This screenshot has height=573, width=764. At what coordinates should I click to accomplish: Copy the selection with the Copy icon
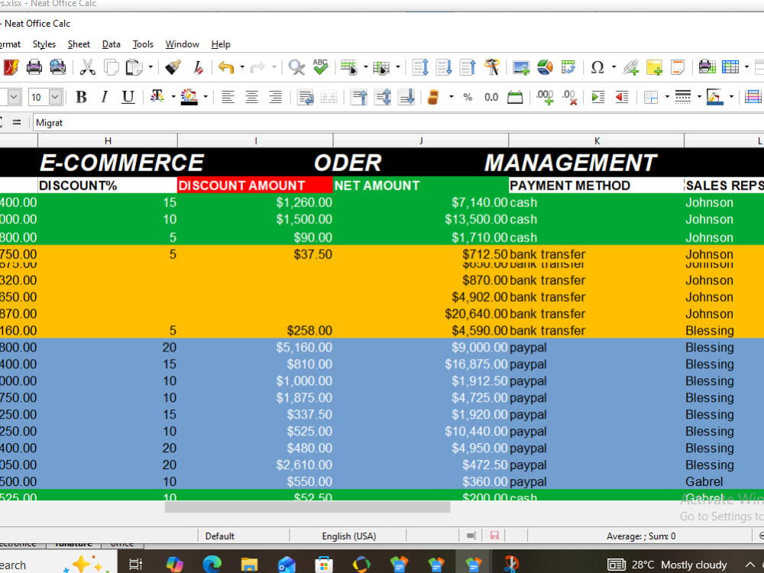click(111, 66)
